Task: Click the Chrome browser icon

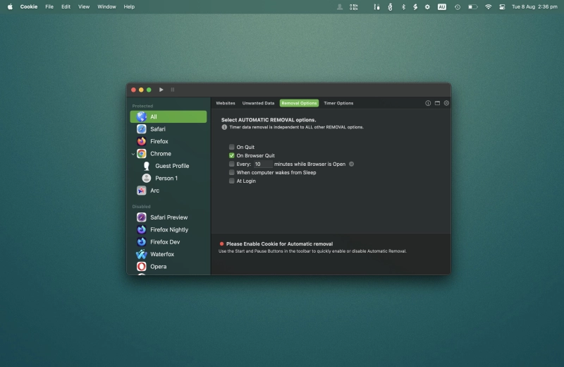Action: (142, 154)
